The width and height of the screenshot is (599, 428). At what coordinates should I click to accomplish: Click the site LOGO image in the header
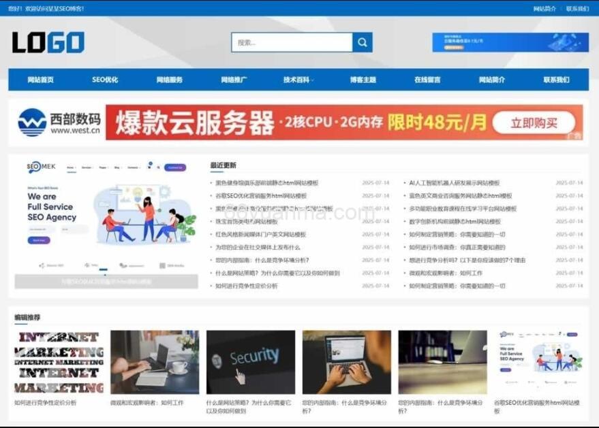coord(46,41)
